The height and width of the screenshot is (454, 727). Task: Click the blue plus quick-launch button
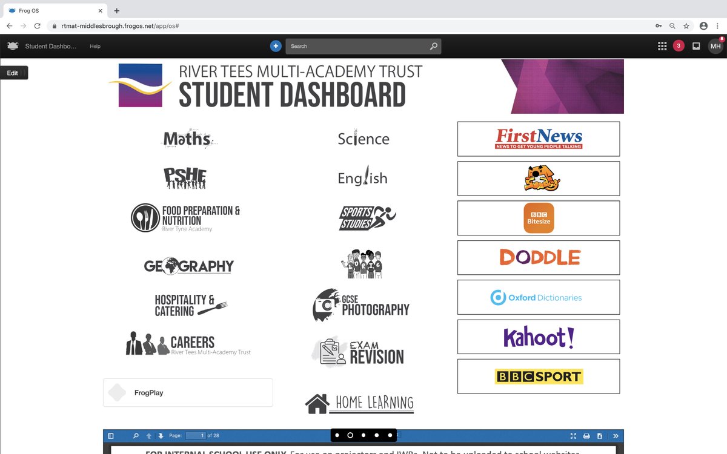pos(276,46)
